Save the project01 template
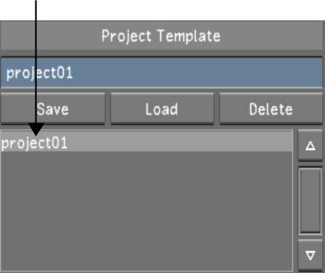This screenshot has height=273, width=325. point(53,109)
